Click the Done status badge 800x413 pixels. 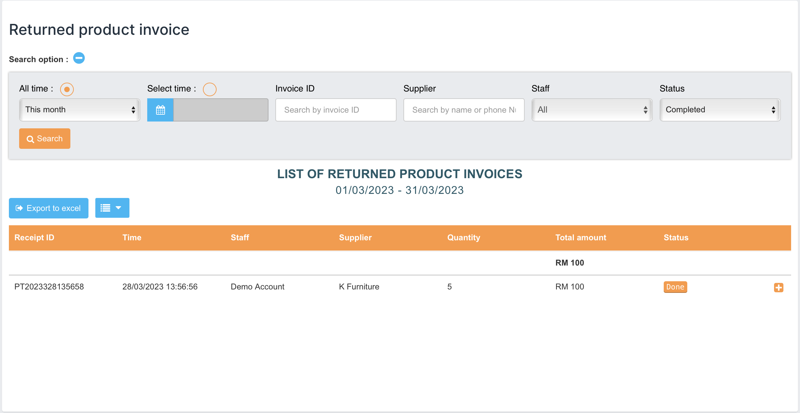pos(675,287)
